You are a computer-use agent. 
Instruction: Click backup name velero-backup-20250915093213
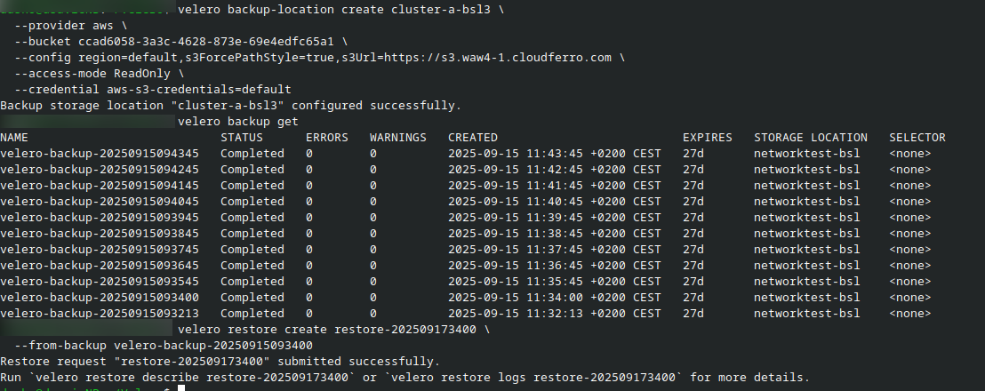coord(100,314)
